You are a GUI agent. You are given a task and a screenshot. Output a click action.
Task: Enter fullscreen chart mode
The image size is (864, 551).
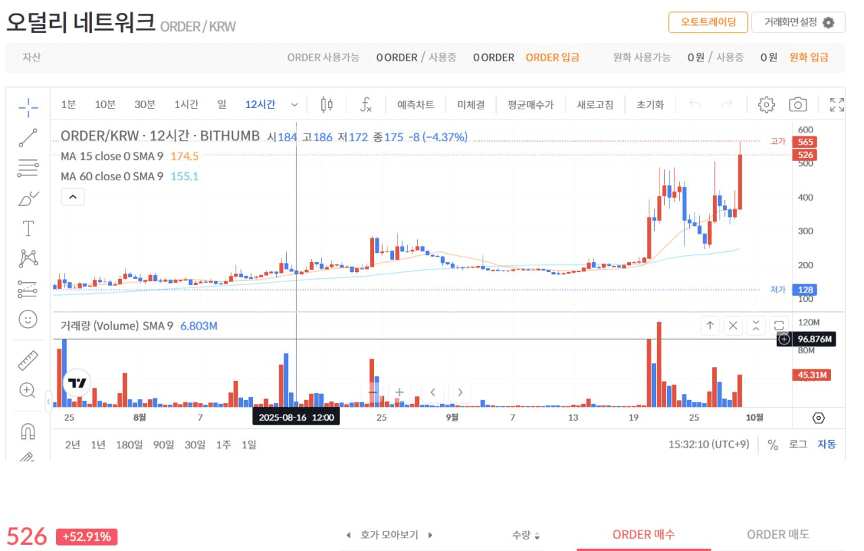pos(837,105)
